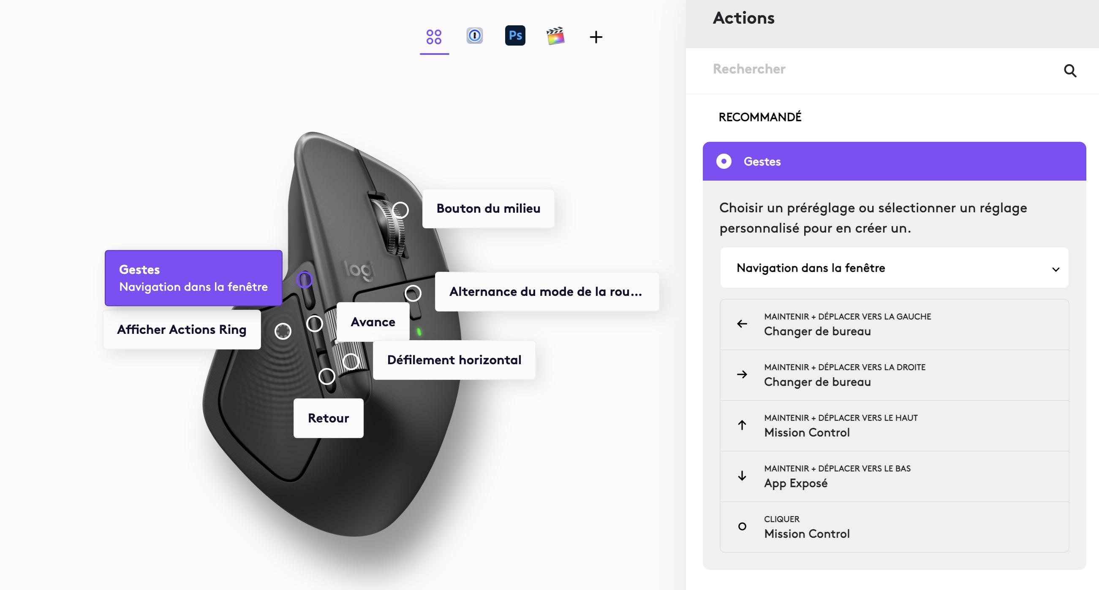1099x590 pixels.
Task: Choose the App Exposé gesture entry
Action: click(894, 476)
